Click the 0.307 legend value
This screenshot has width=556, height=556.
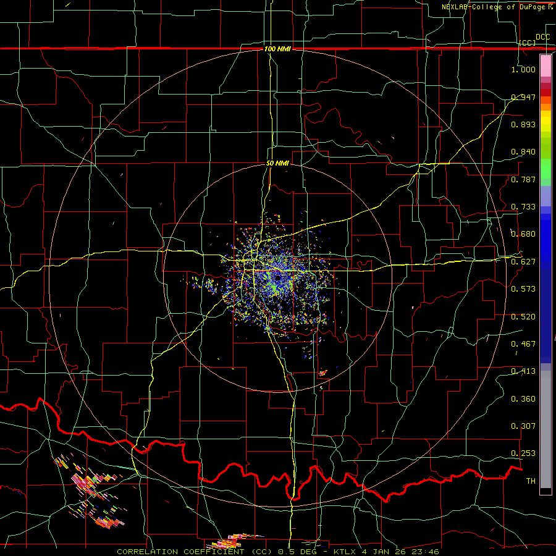point(523,426)
